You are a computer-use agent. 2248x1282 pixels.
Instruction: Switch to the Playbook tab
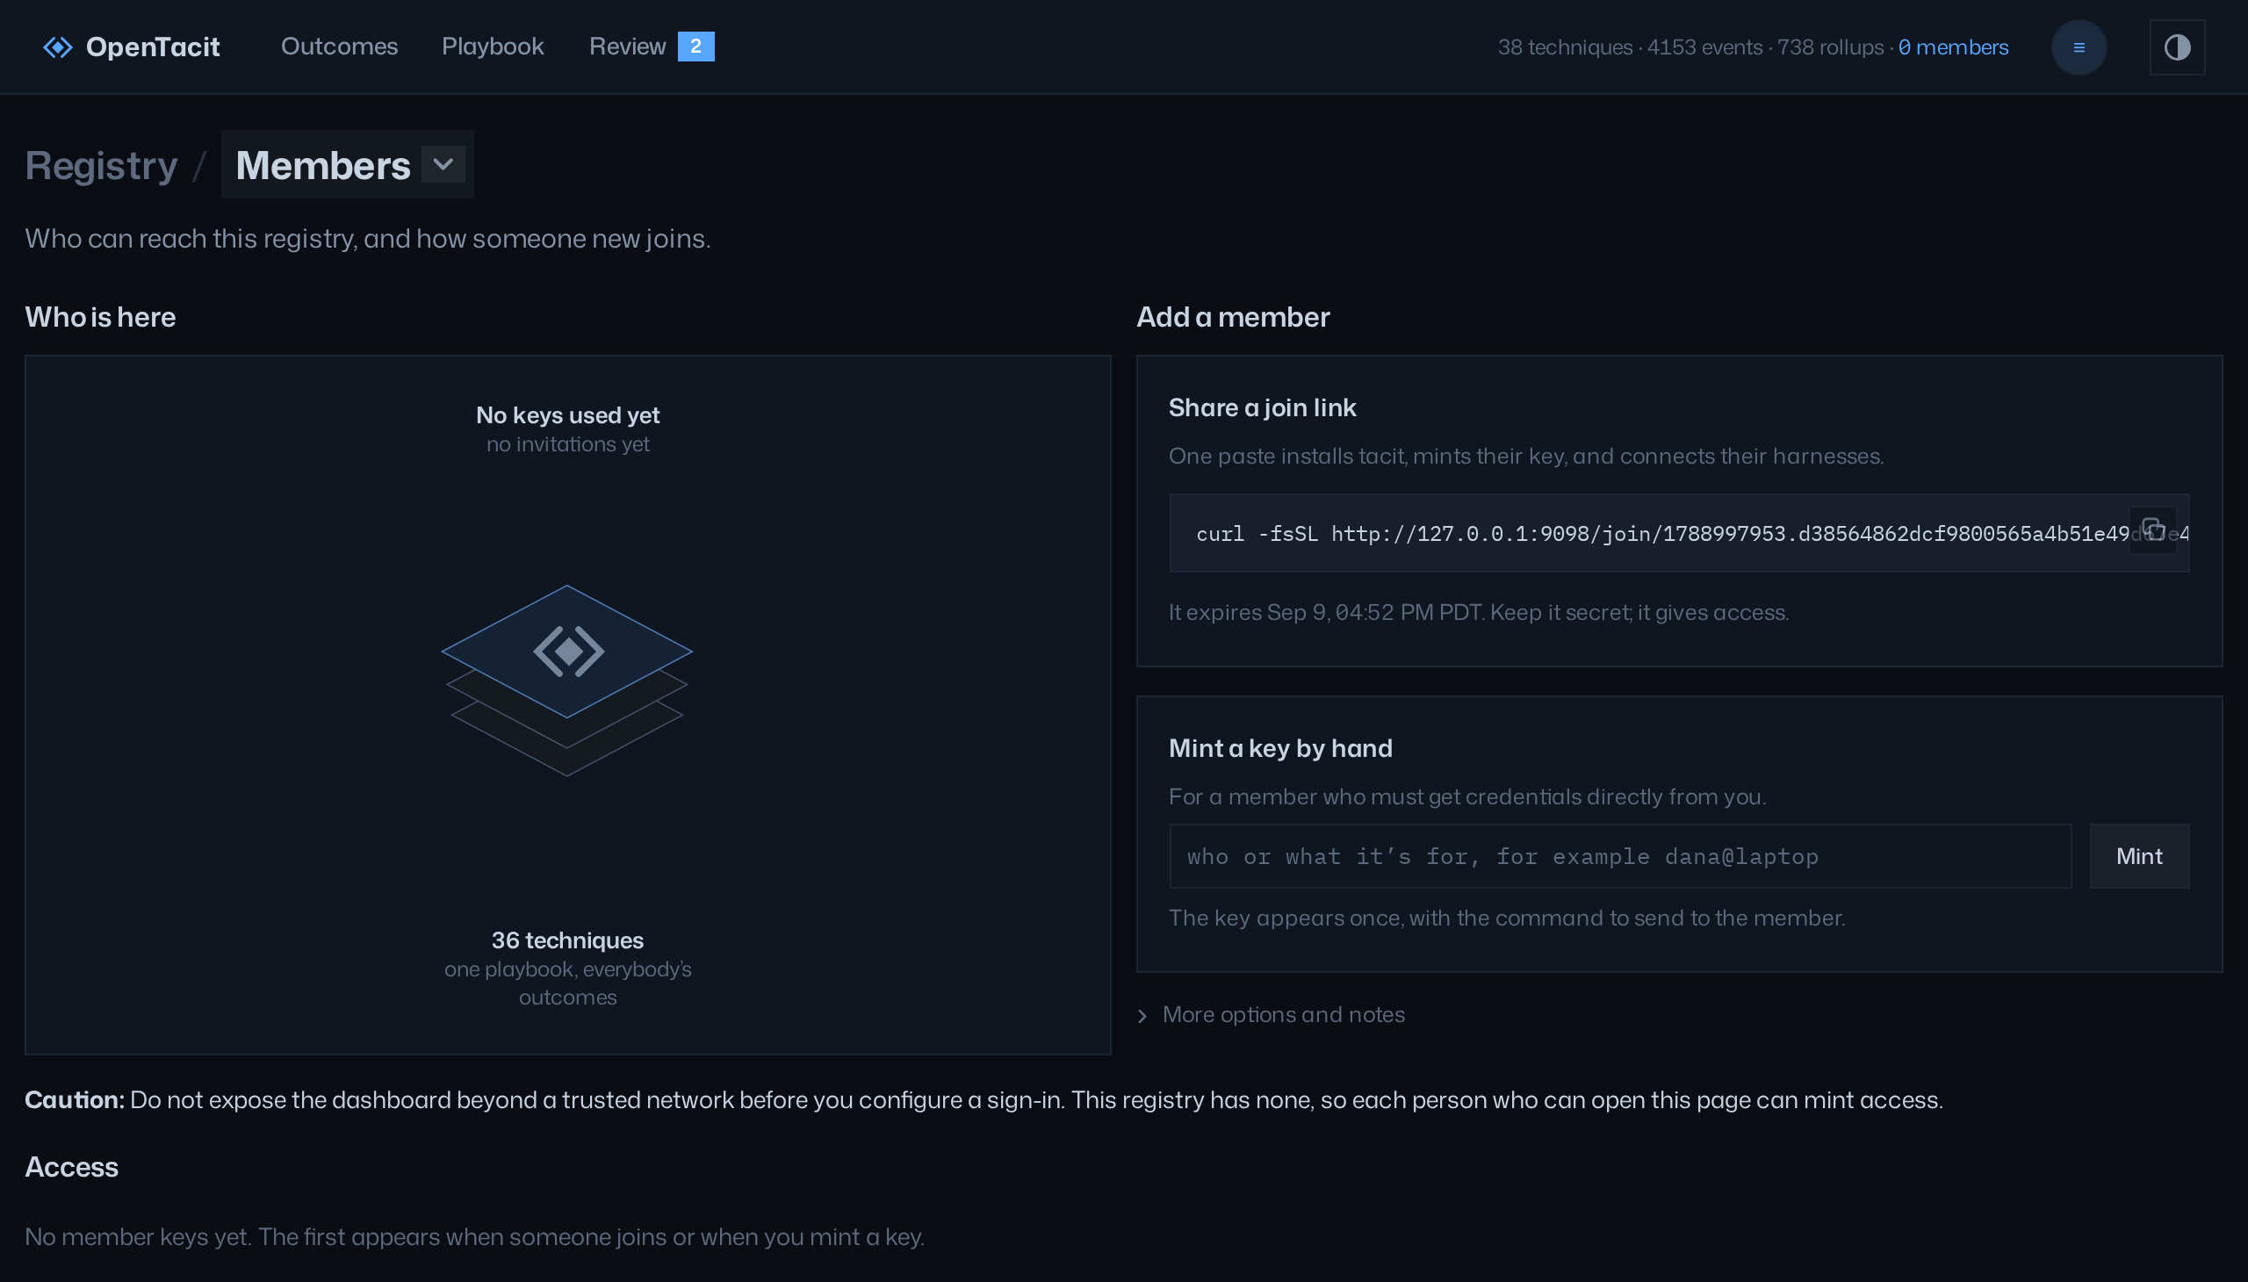click(x=493, y=47)
